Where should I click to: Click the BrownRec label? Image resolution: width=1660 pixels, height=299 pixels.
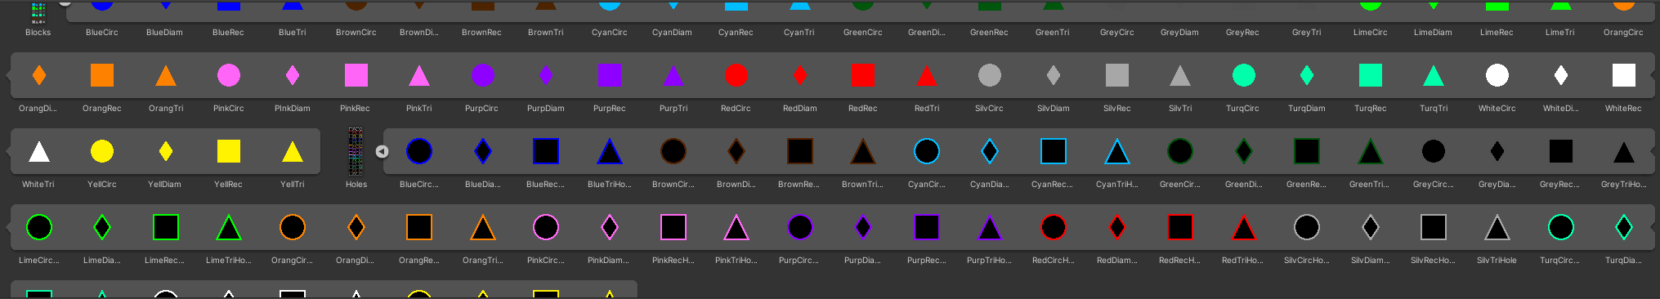481,33
